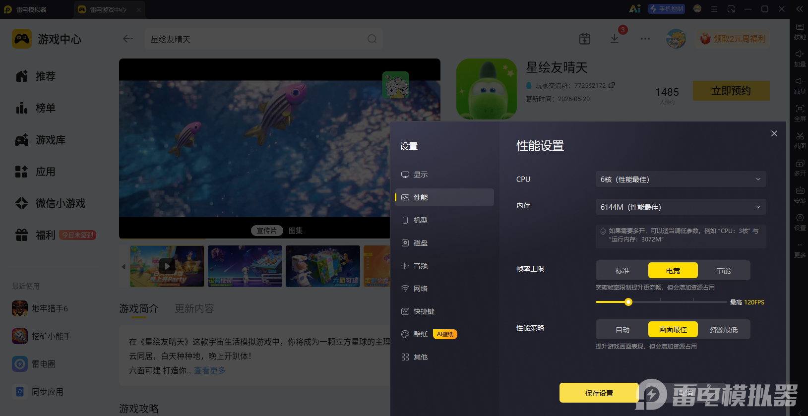The width and height of the screenshot is (808, 416).
Task: Expand the 内存 memory dropdown
Action: point(681,207)
